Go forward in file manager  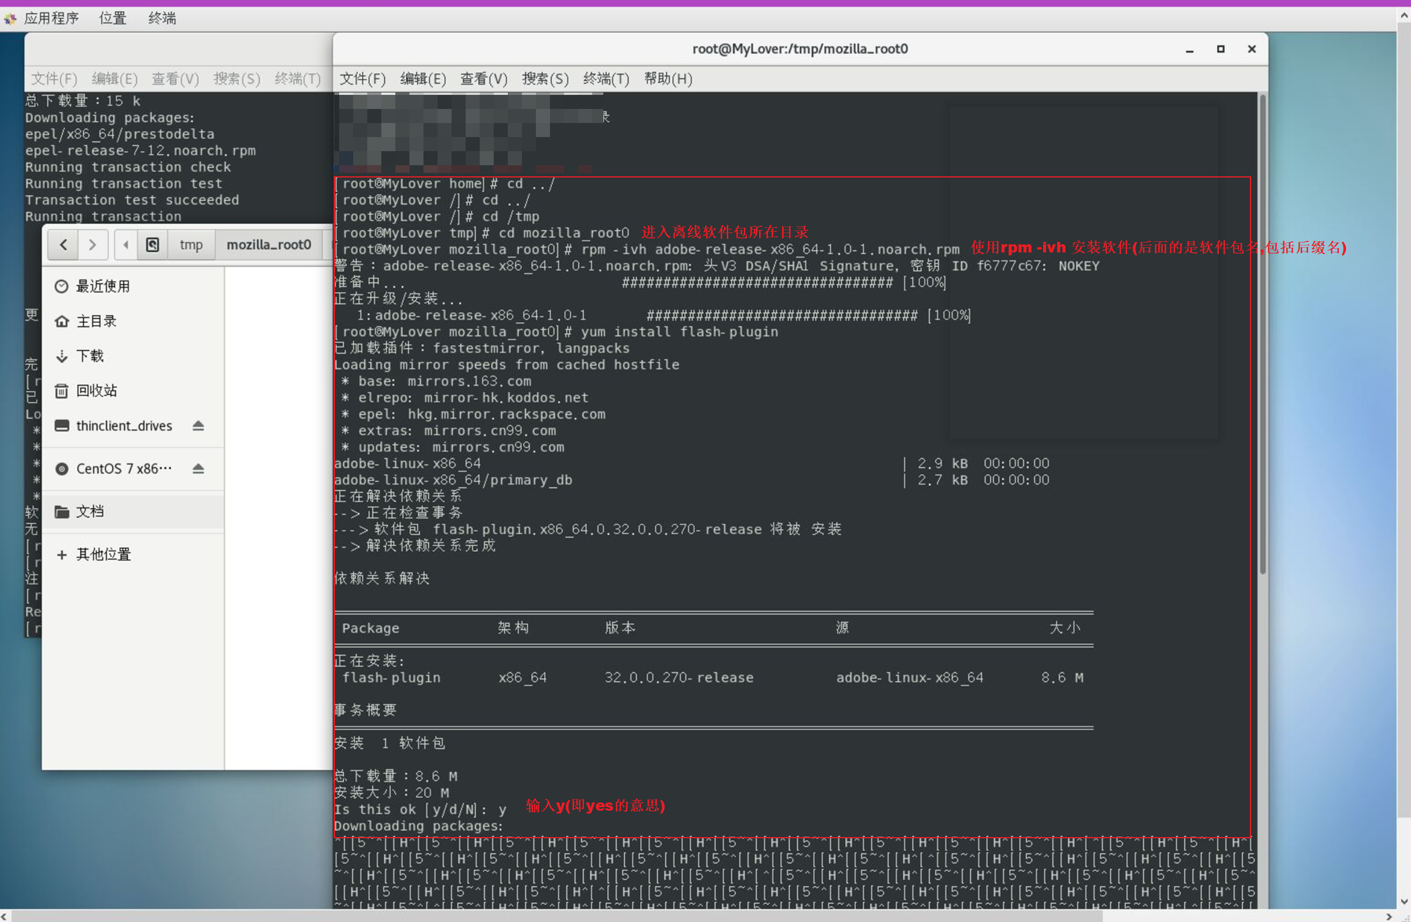[93, 245]
